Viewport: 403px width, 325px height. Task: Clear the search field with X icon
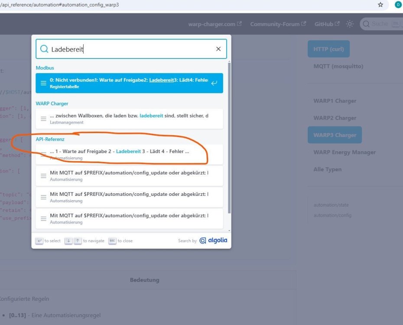(218, 49)
